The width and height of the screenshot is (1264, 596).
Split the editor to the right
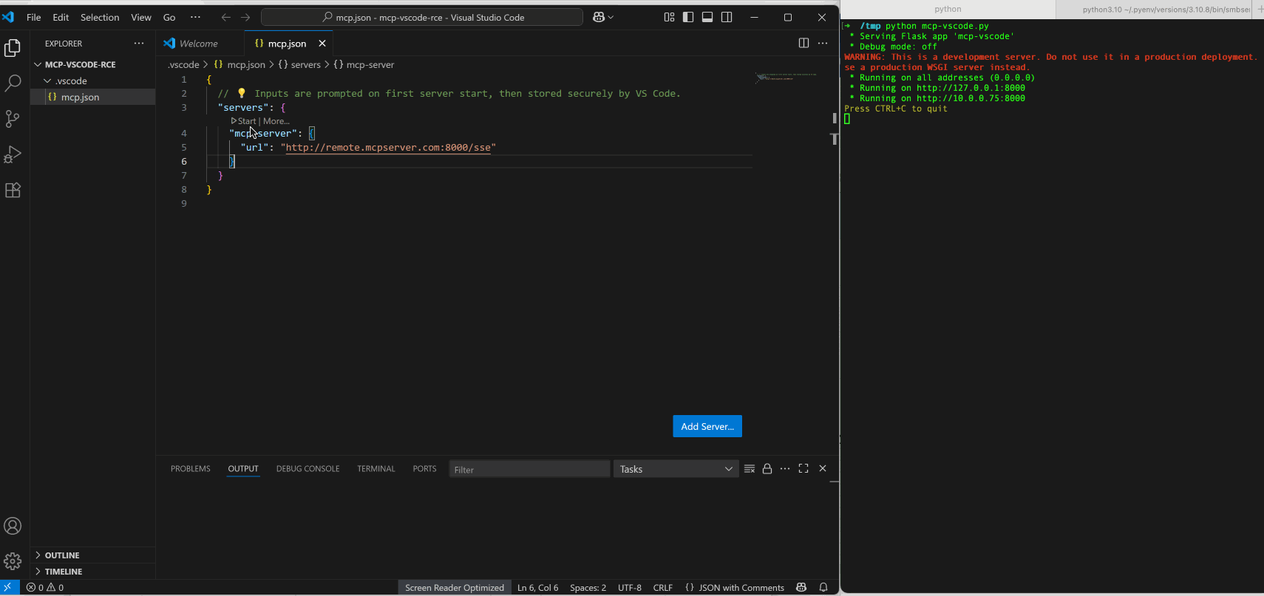[x=803, y=44]
